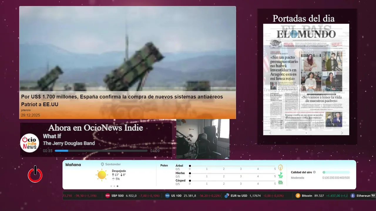This screenshot has width=376, height=211.
Task: Click the S&P 500 price 6.922,0
Action: click(x=131, y=196)
